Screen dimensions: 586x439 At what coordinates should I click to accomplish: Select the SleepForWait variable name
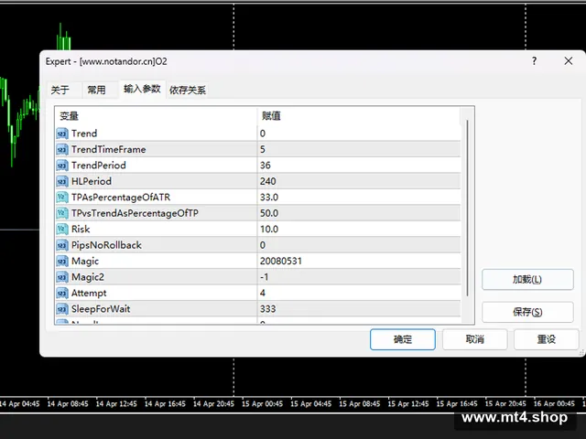101,309
